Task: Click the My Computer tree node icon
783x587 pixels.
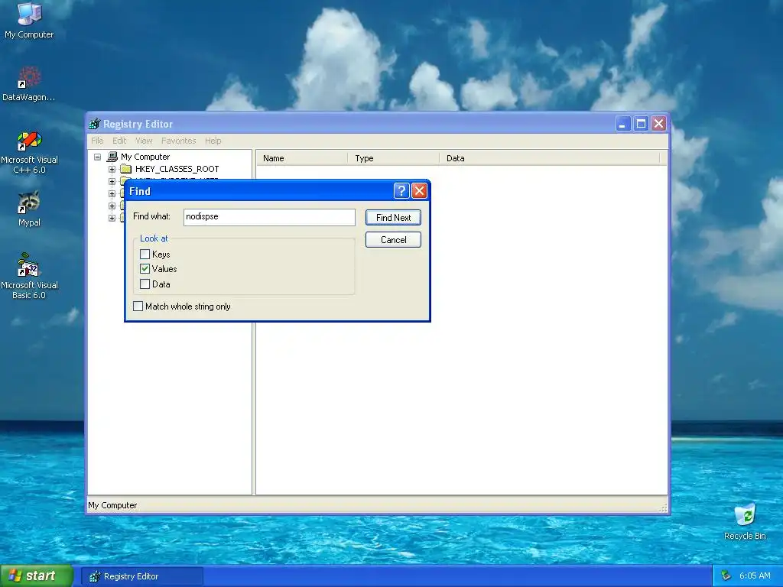Action: (x=112, y=157)
